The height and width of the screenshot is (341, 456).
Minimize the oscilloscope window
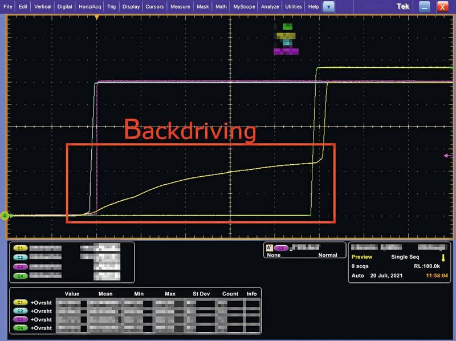click(x=424, y=7)
